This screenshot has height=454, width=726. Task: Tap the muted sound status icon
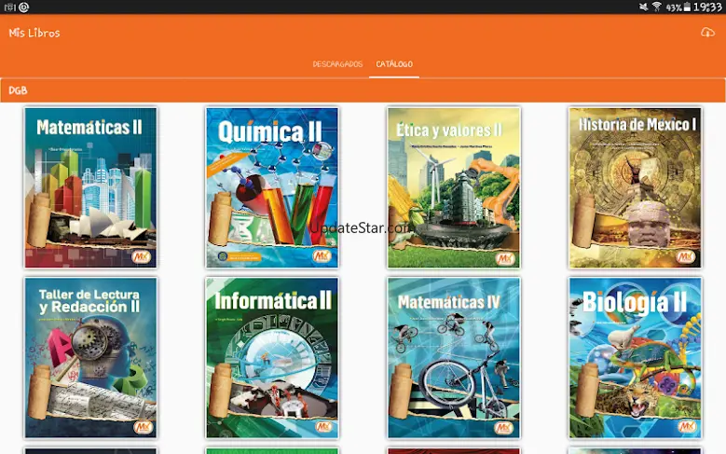643,7
